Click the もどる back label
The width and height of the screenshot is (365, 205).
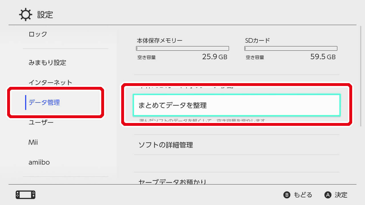click(303, 195)
